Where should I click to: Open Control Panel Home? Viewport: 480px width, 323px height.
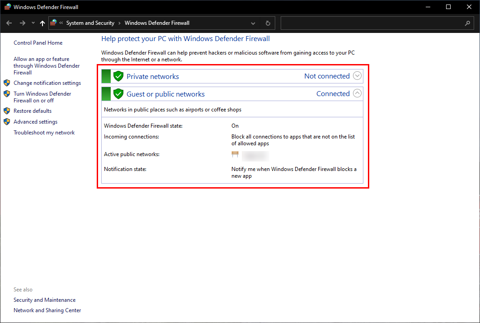click(x=38, y=43)
